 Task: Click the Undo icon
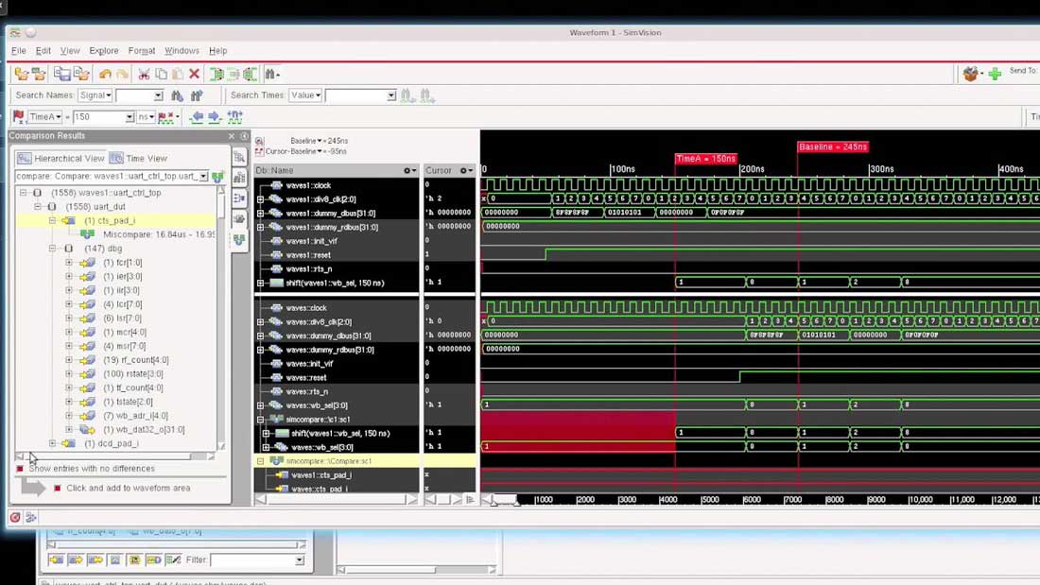[x=107, y=74]
